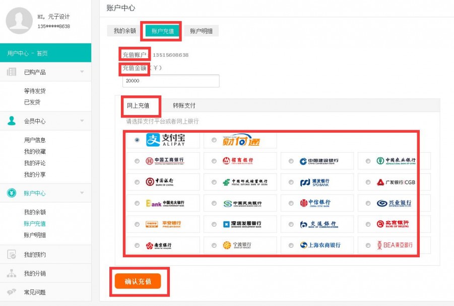Click the recharge amount field showing 20000
This screenshot has height=306, width=454.
(171, 81)
